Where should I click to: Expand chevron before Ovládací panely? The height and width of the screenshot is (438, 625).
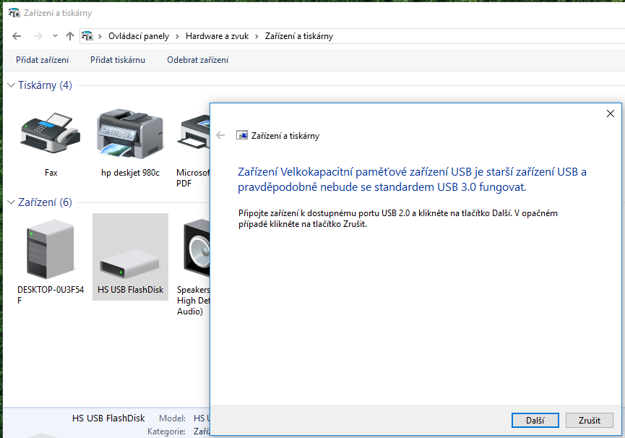[100, 36]
